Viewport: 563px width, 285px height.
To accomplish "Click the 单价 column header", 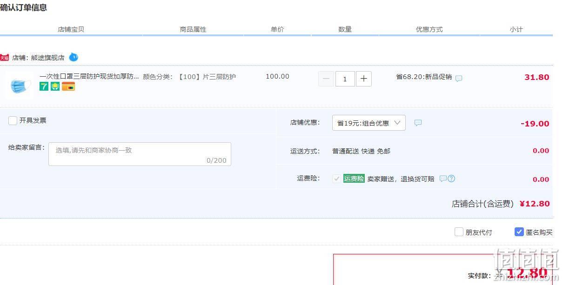I will pyautogui.click(x=277, y=29).
